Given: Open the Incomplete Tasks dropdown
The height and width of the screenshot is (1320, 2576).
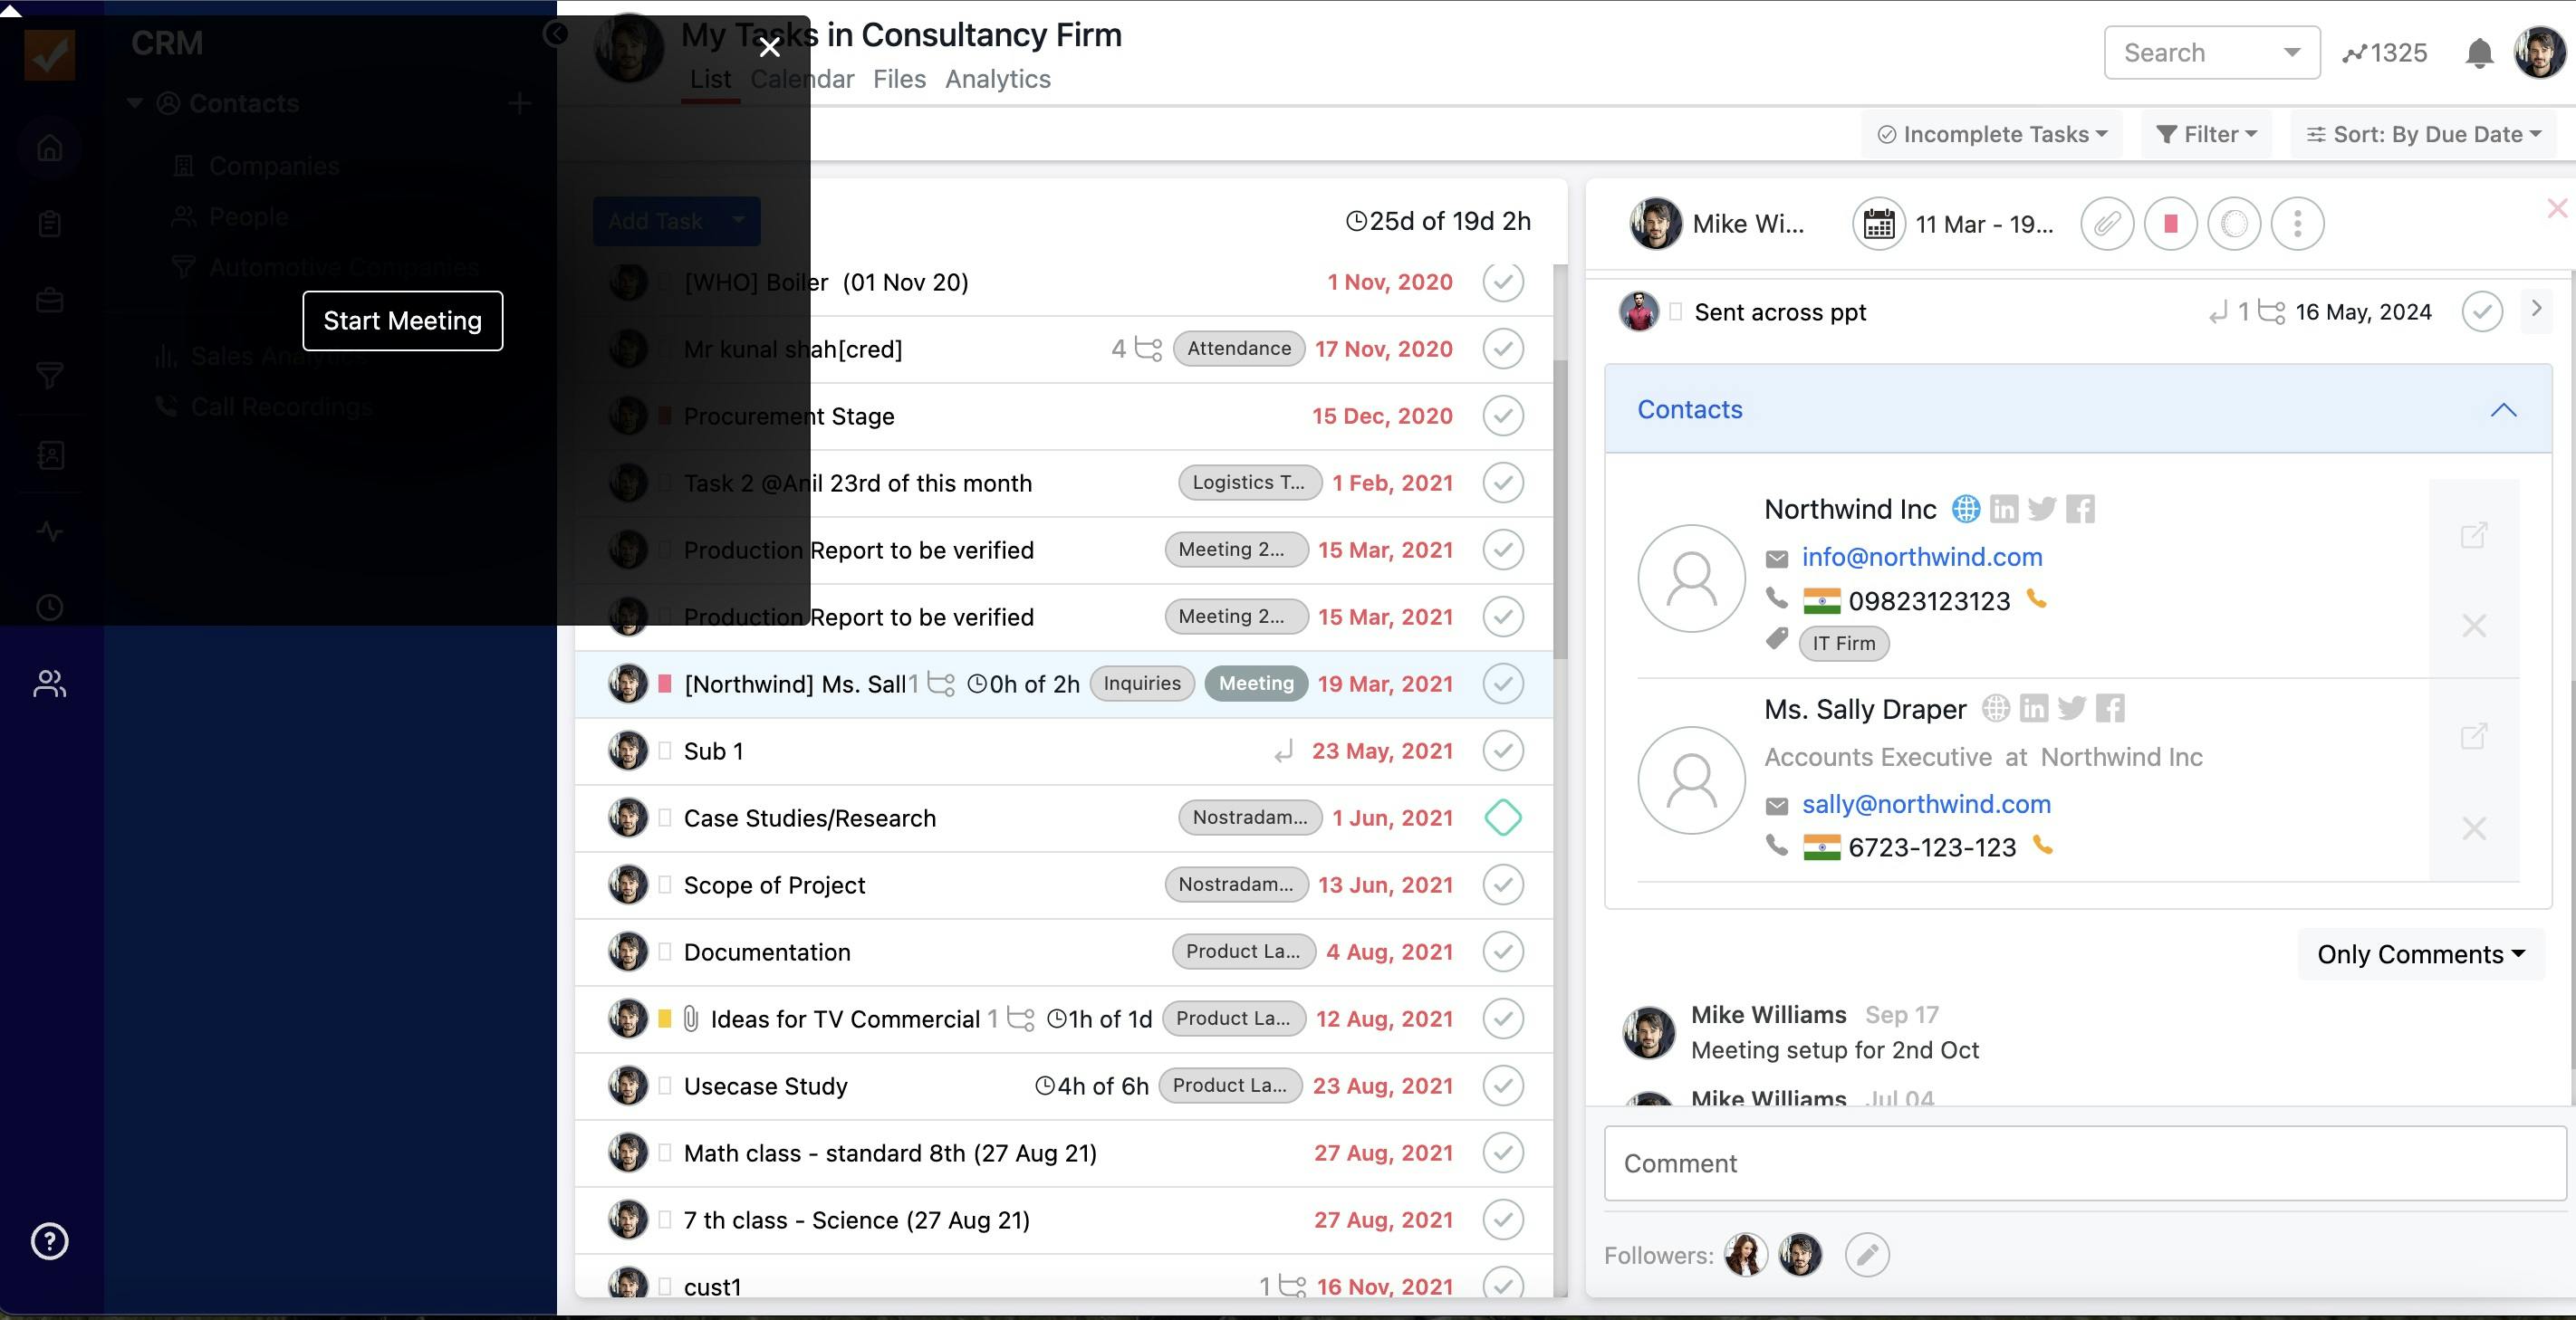Looking at the screenshot, I should [1994, 135].
